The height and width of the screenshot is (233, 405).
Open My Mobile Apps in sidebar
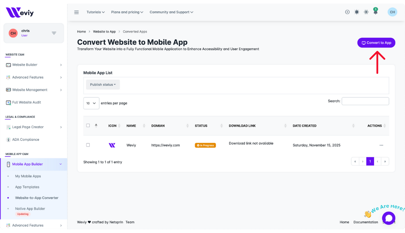[x=28, y=176]
